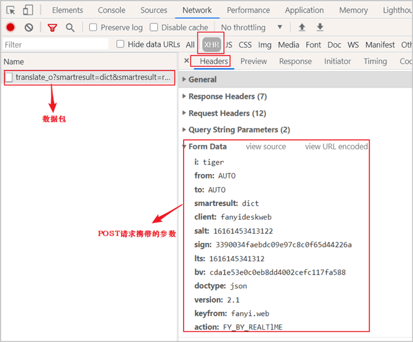Image resolution: width=413 pixels, height=342 pixels.
Task: Enable the Disable cache checkbox
Action: point(154,27)
